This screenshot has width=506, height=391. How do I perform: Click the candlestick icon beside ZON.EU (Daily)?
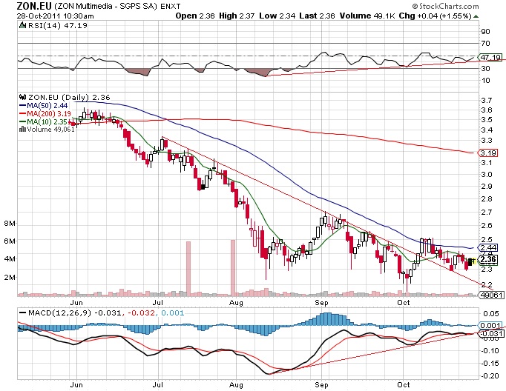[x=22, y=97]
